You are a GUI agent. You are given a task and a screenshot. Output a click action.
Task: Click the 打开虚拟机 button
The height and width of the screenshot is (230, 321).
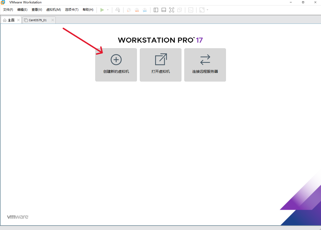(x=161, y=65)
